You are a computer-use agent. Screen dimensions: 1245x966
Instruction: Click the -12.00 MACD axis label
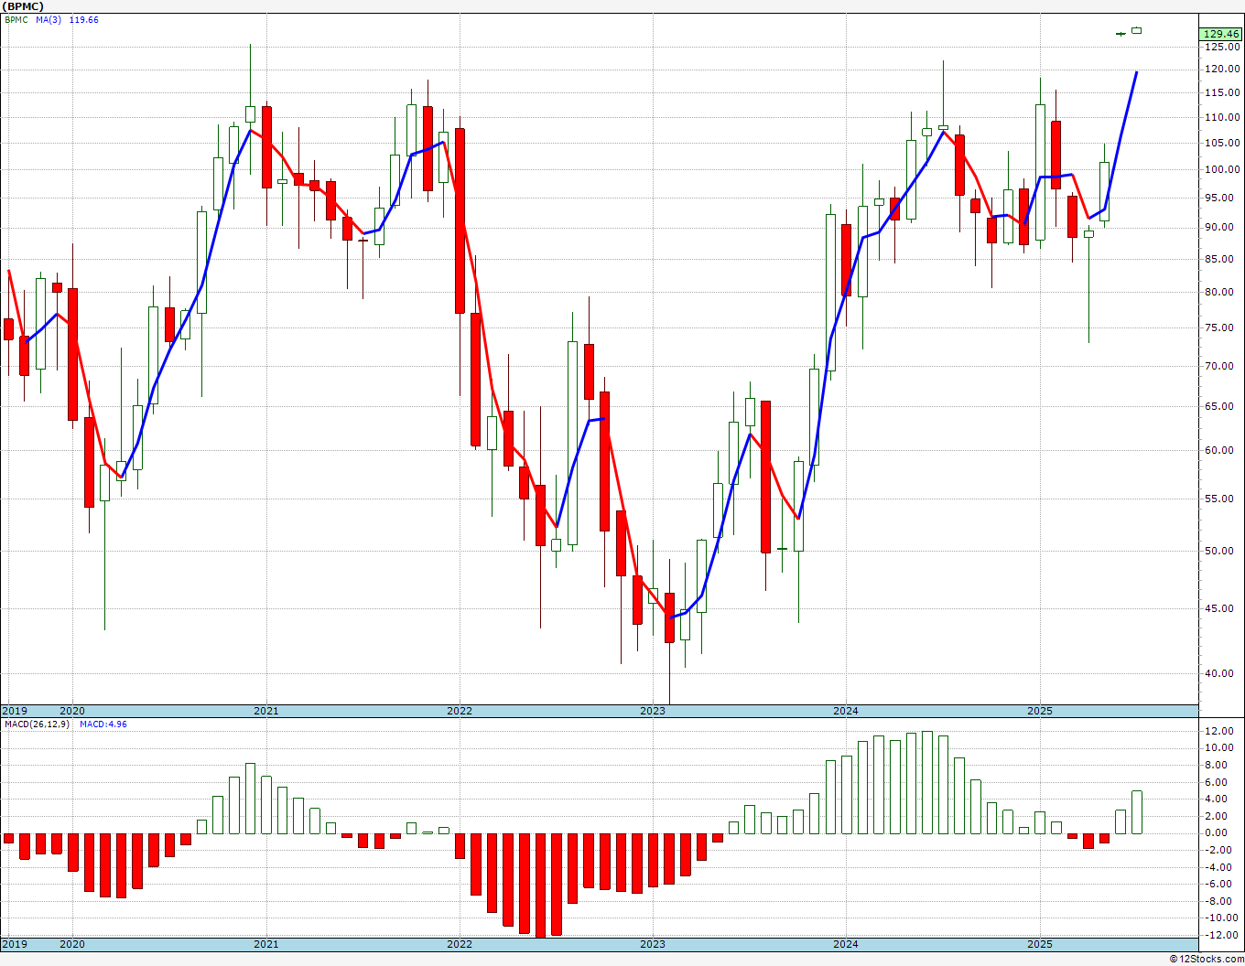coord(1222,935)
